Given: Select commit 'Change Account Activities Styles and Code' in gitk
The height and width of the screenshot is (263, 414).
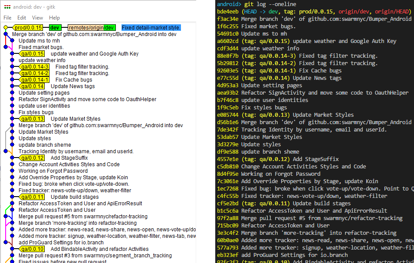Looking at the screenshot, I should [69, 164].
